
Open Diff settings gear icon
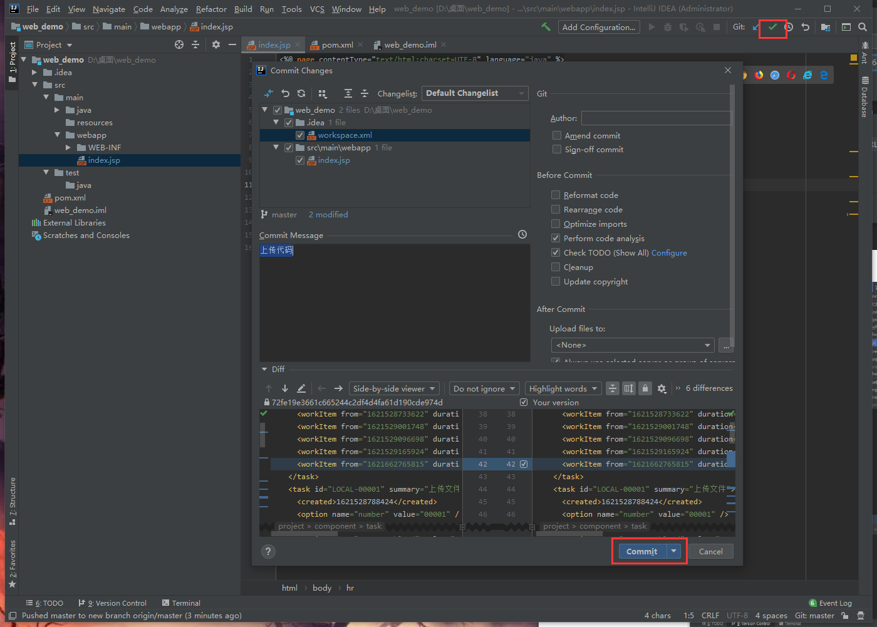662,388
